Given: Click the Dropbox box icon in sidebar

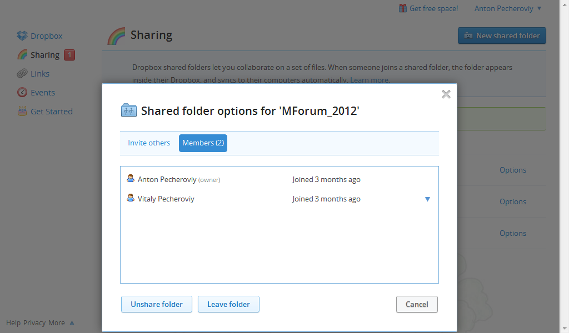Looking at the screenshot, I should (22, 36).
